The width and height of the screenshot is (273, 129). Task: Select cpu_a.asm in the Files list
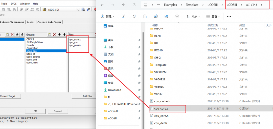pyautogui.click(x=75, y=45)
